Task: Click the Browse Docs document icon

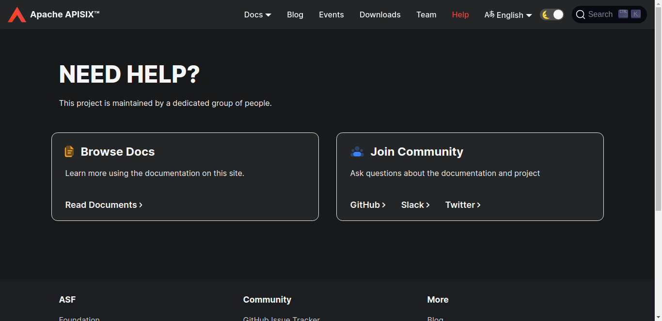Action: (x=69, y=151)
